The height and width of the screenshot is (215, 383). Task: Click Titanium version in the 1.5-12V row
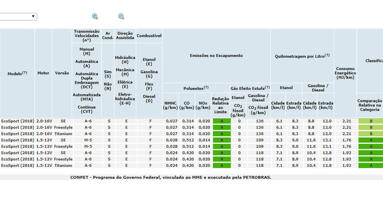point(63,166)
